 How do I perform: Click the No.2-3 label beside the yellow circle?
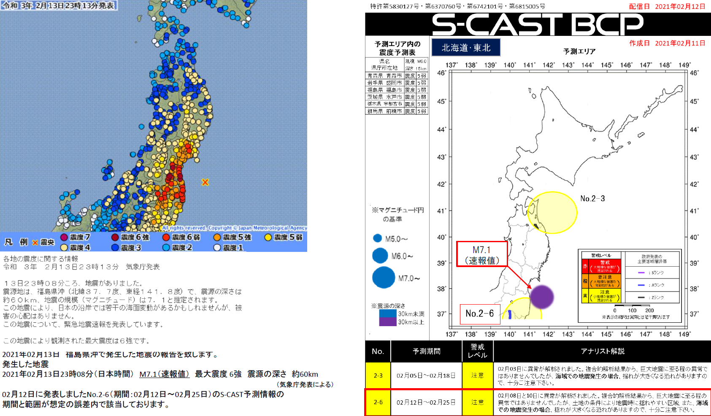click(x=592, y=198)
